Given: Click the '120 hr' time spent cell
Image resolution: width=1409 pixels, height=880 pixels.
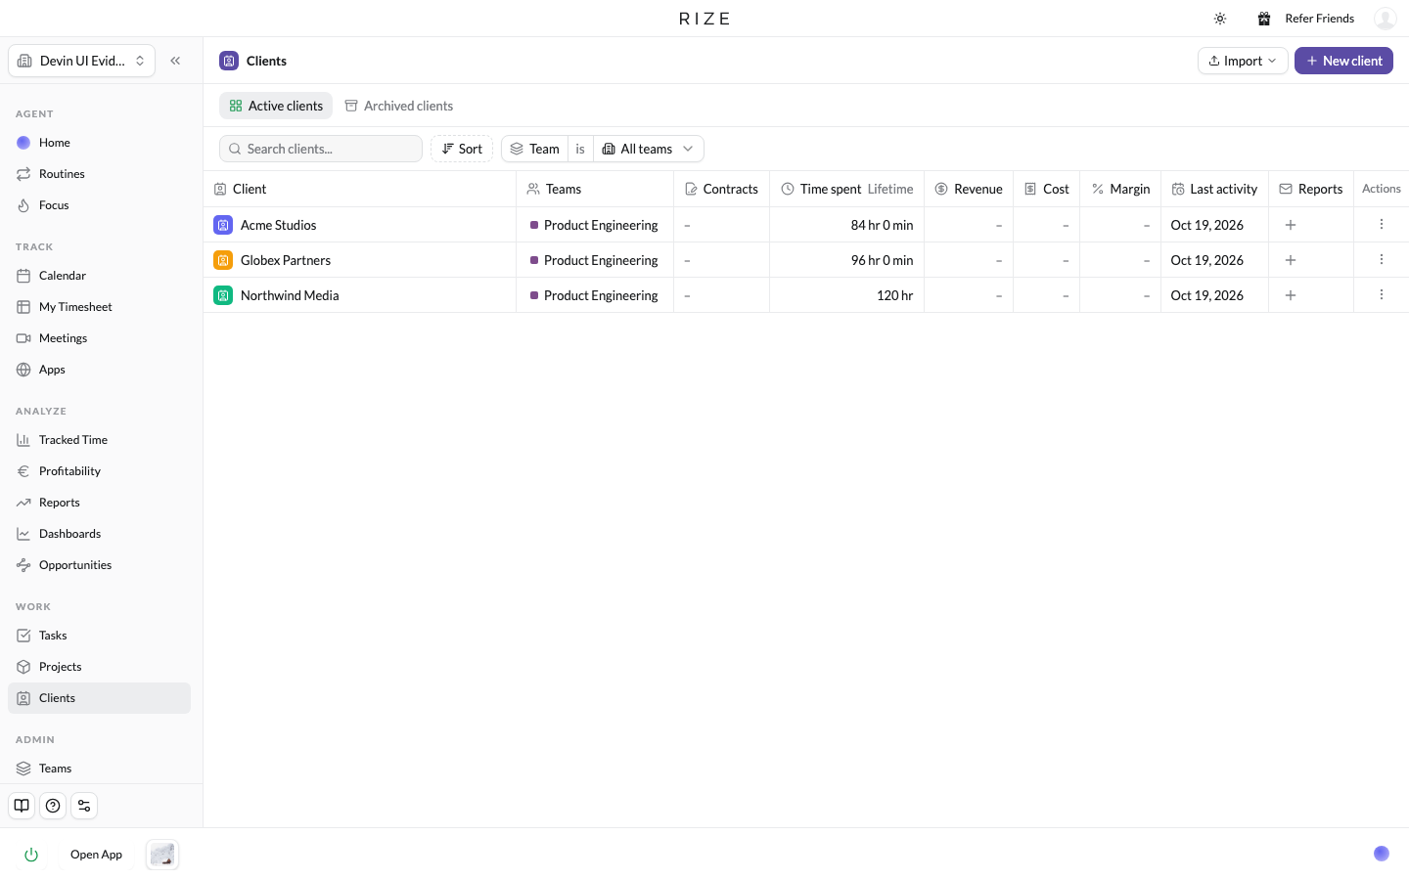Looking at the screenshot, I should point(847,295).
